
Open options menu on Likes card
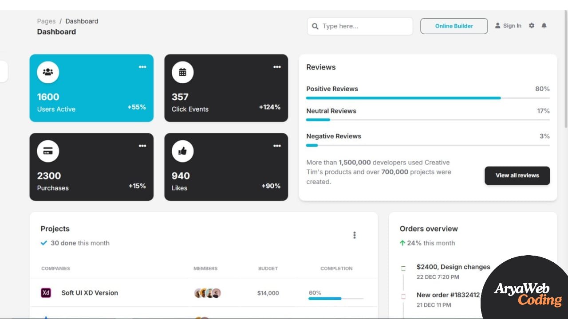[277, 146]
